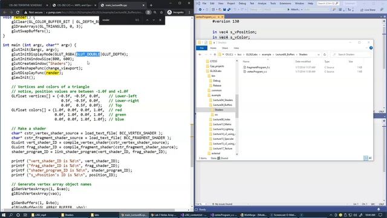
Task: Open a new Chrome tab
Action: tap(151, 5)
